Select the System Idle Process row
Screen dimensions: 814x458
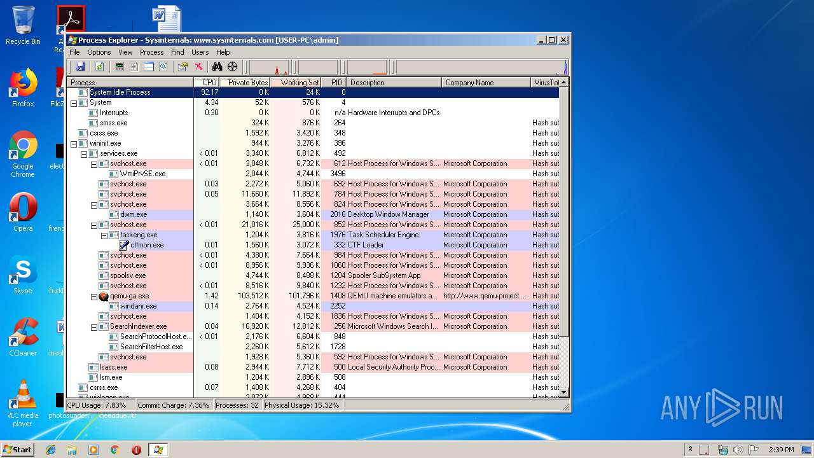[x=313, y=92]
